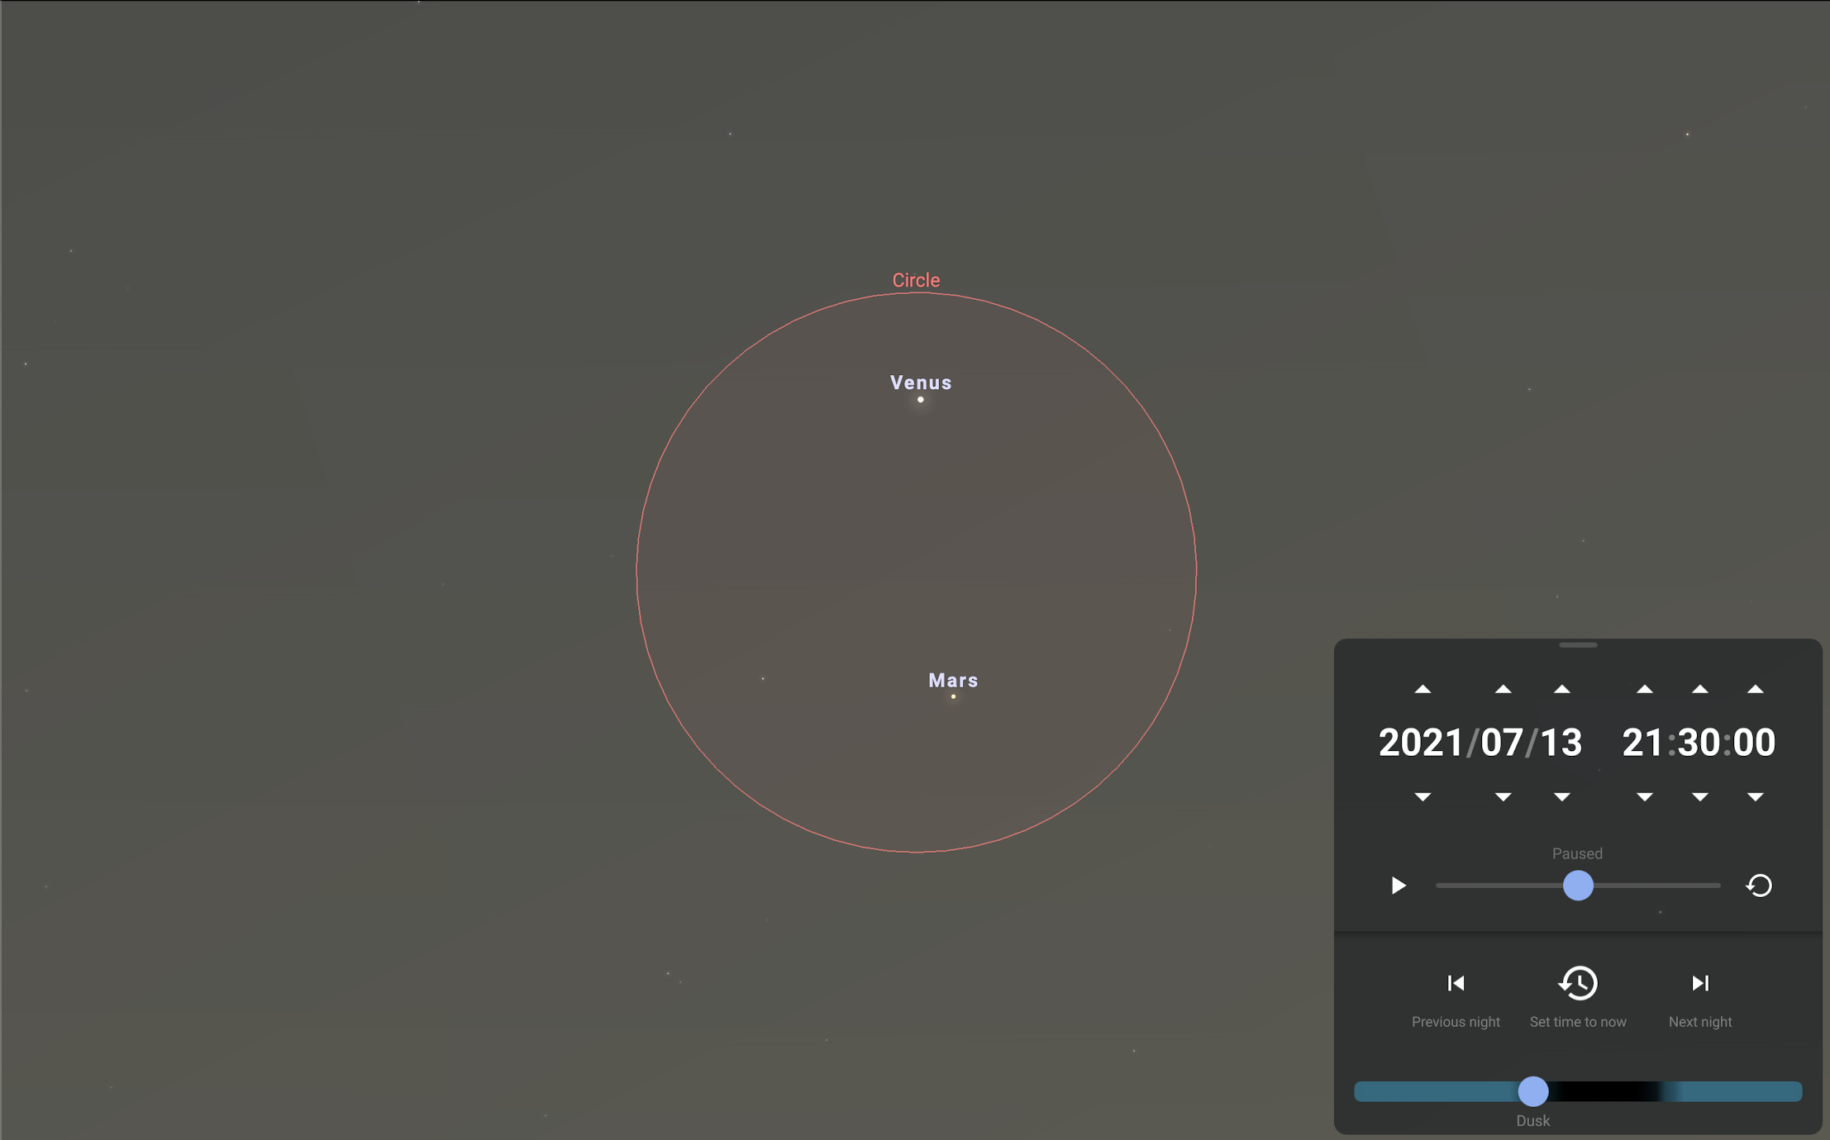Screen dimensions: 1830x1140
Task: Click the Set time to now clock icon
Action: [x=1579, y=983]
